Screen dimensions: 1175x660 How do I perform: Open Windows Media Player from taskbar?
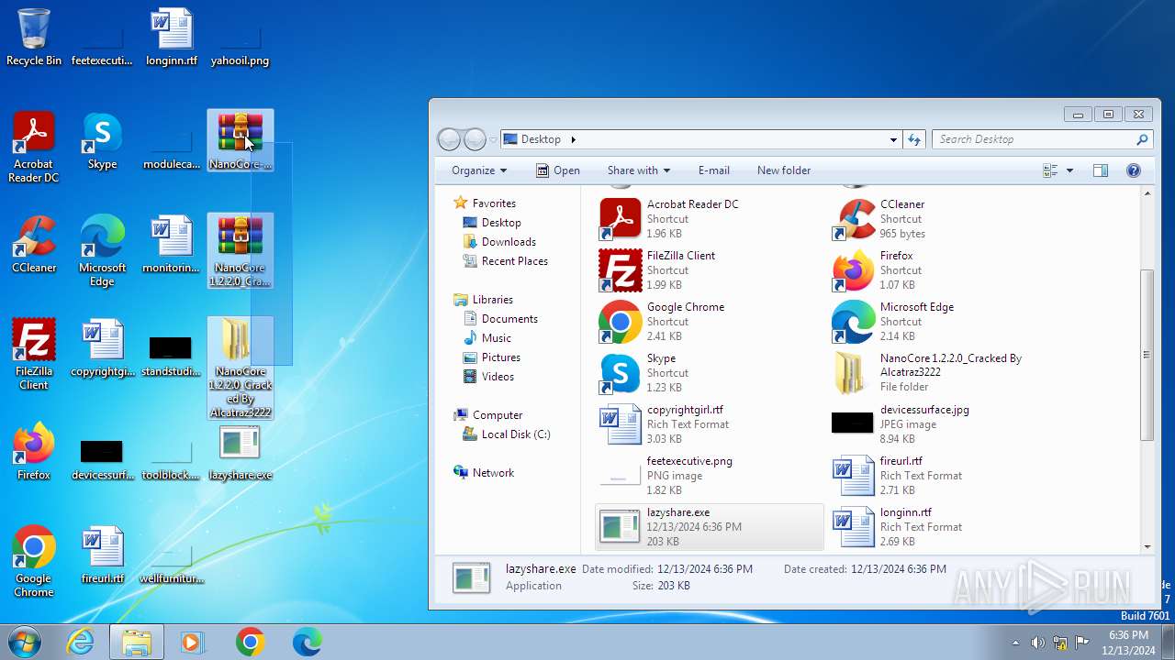(193, 642)
